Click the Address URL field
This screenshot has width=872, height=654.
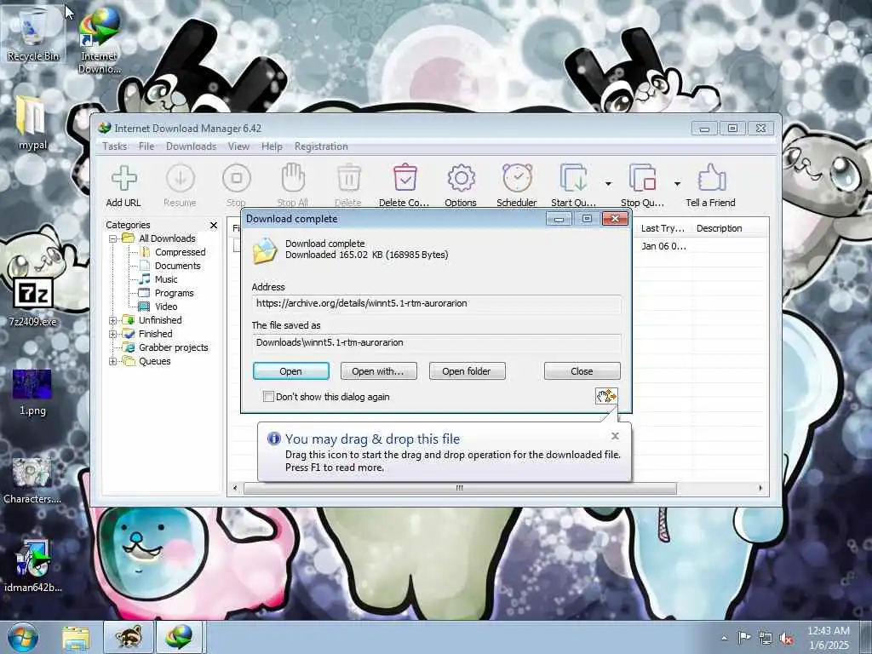tap(437, 304)
